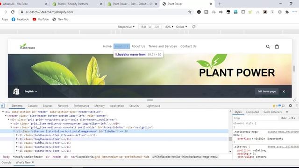Expand the li site-nav--active node

(17, 135)
